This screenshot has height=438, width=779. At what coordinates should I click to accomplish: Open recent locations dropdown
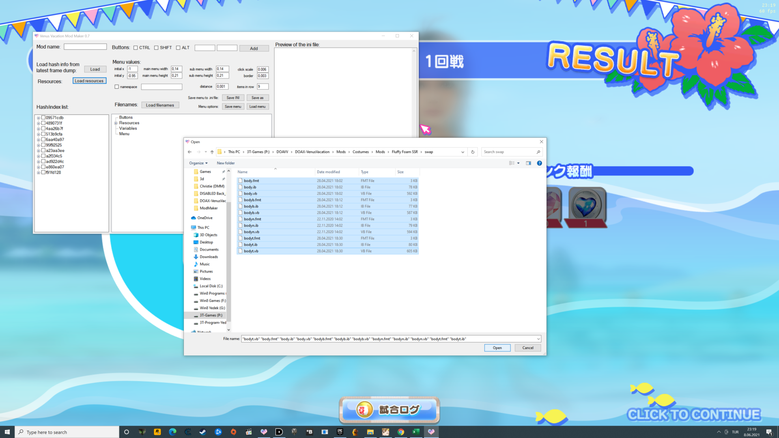206,152
